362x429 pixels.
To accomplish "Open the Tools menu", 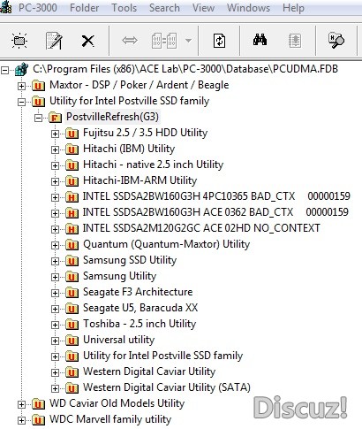I will tap(124, 8).
